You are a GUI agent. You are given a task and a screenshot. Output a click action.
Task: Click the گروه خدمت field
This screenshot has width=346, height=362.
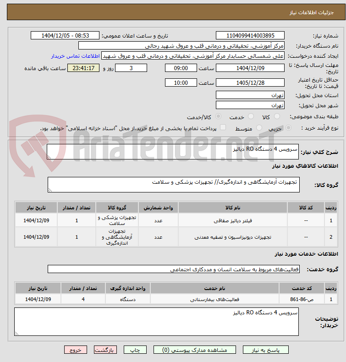[x=174, y=269]
